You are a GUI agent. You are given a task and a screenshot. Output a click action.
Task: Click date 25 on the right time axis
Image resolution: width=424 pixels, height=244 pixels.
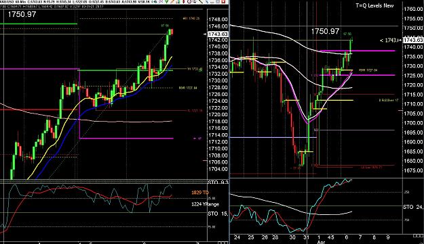pyautogui.click(x=251, y=237)
